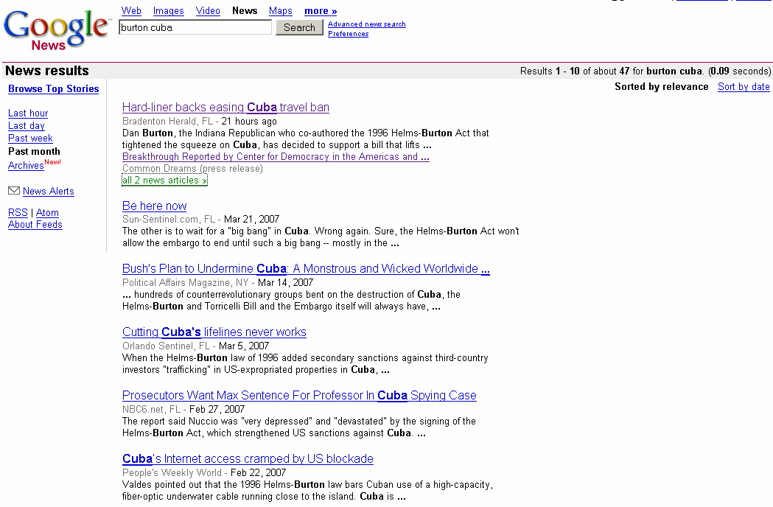The image size is (773, 507).
Task: Filter results to Last day
Action: click(26, 126)
